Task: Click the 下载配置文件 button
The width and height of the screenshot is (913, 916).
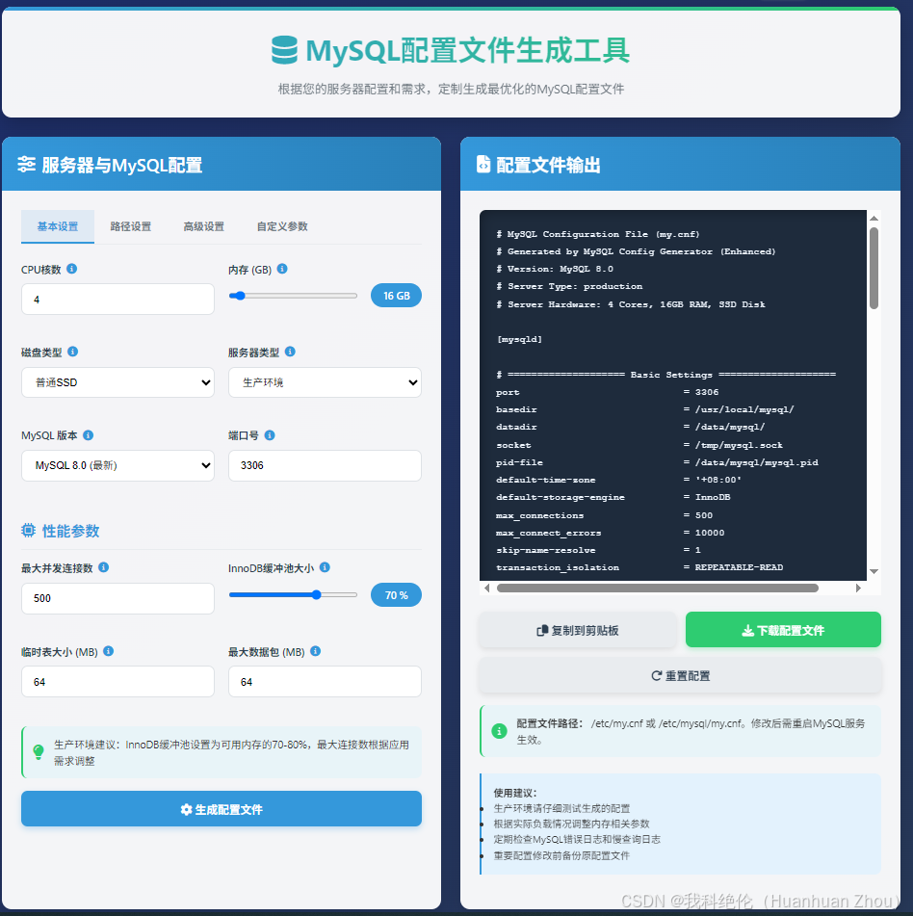Action: tap(783, 629)
